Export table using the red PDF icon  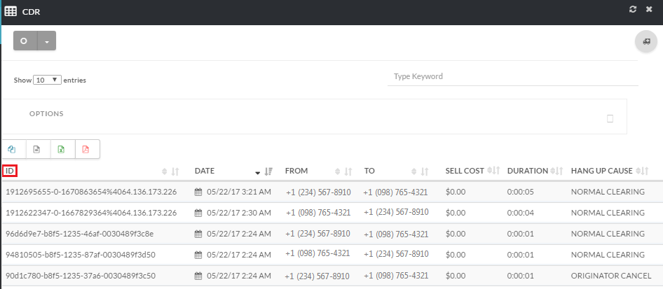click(86, 149)
